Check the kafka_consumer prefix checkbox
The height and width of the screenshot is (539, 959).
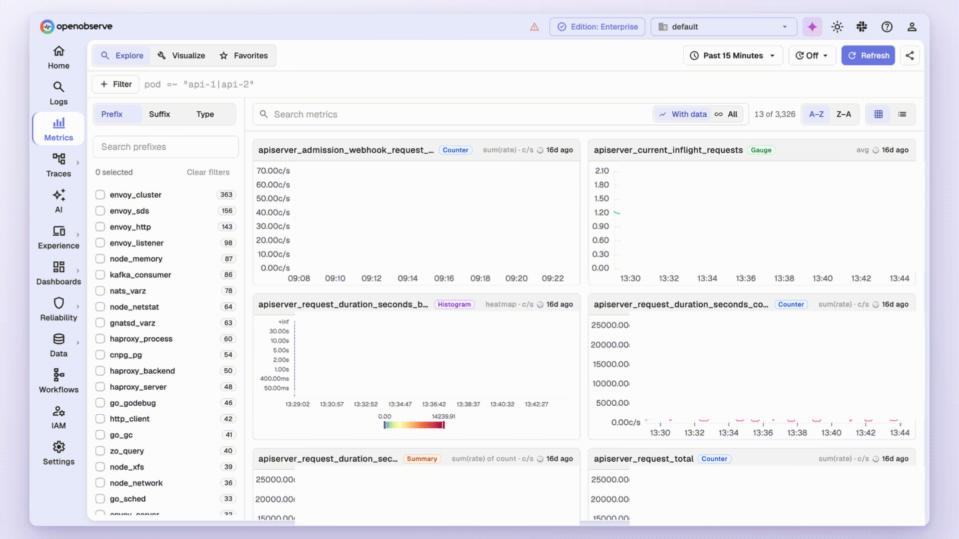pyautogui.click(x=100, y=274)
